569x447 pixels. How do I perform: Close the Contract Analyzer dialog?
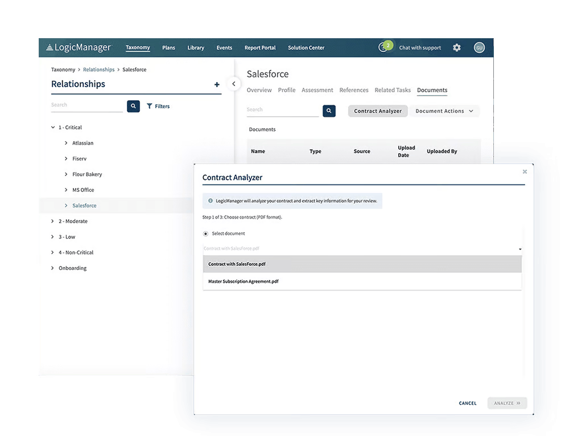525,171
